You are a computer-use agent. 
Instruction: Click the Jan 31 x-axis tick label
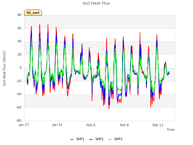point(57,125)
